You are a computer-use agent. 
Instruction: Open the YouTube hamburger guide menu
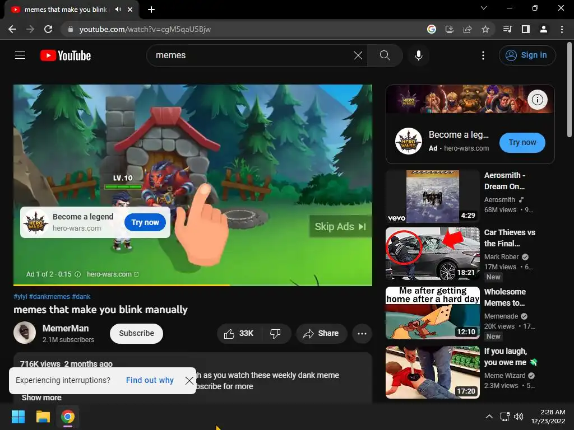[x=20, y=55]
